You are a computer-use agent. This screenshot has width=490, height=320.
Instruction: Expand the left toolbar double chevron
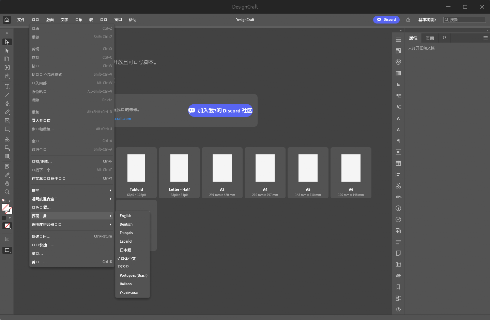tap(7, 33)
